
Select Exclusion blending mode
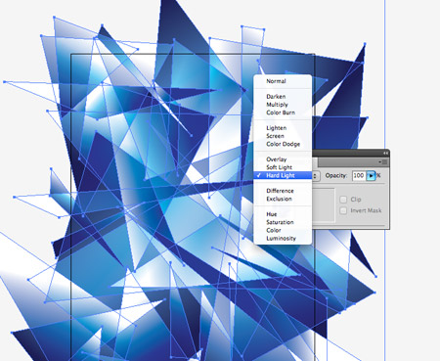click(x=279, y=199)
